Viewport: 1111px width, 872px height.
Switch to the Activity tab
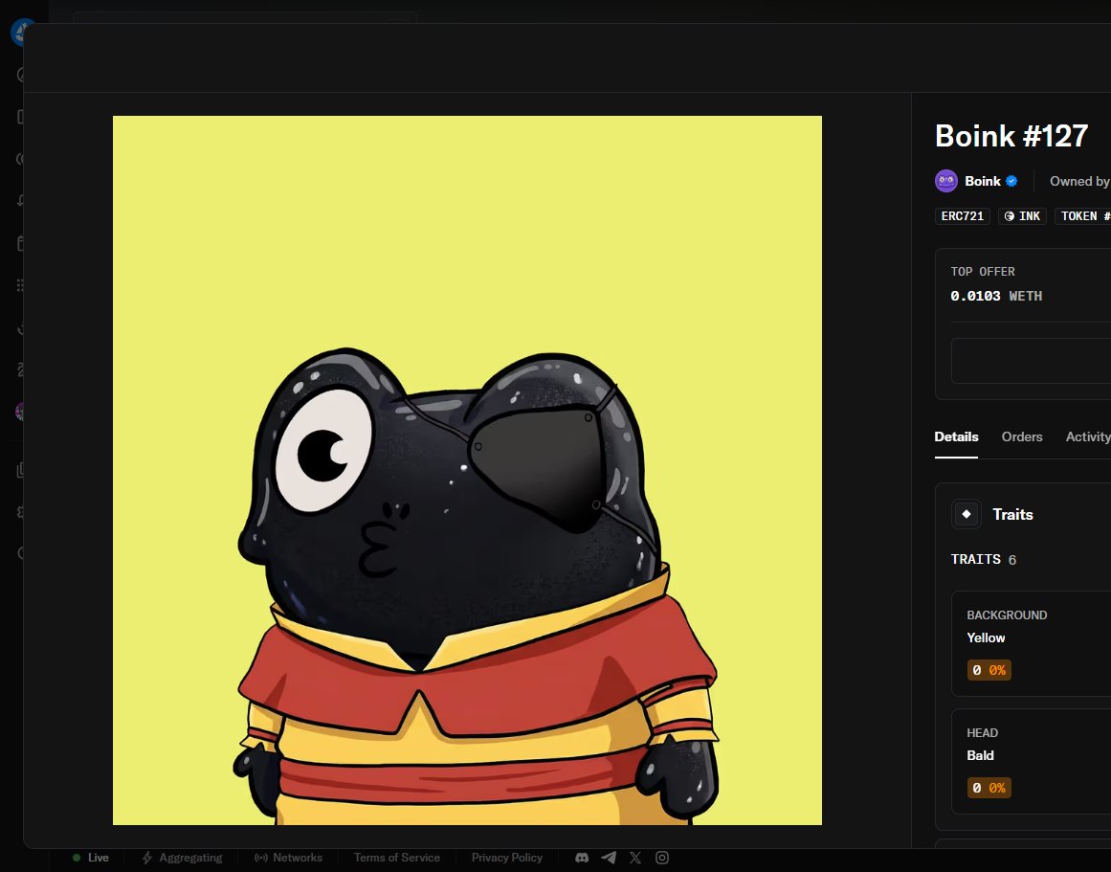pos(1088,436)
